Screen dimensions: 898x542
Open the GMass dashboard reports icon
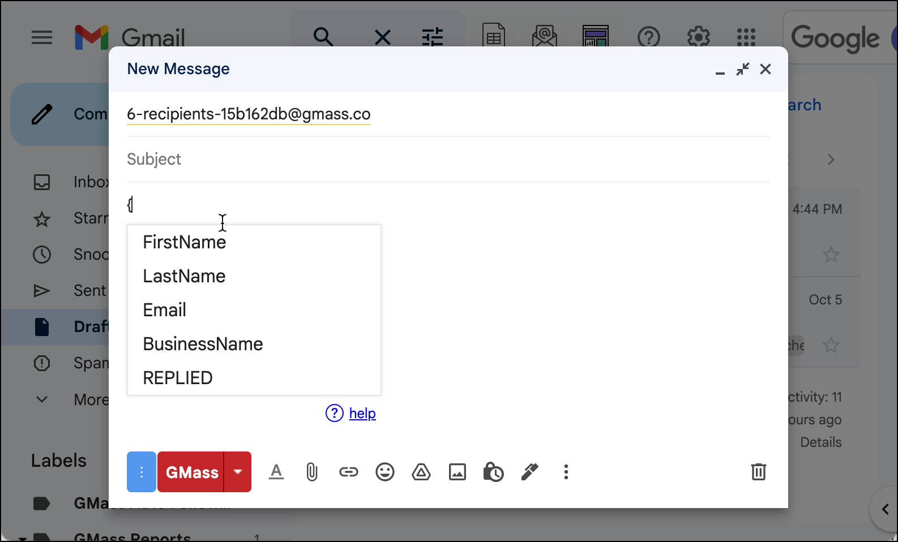point(595,36)
